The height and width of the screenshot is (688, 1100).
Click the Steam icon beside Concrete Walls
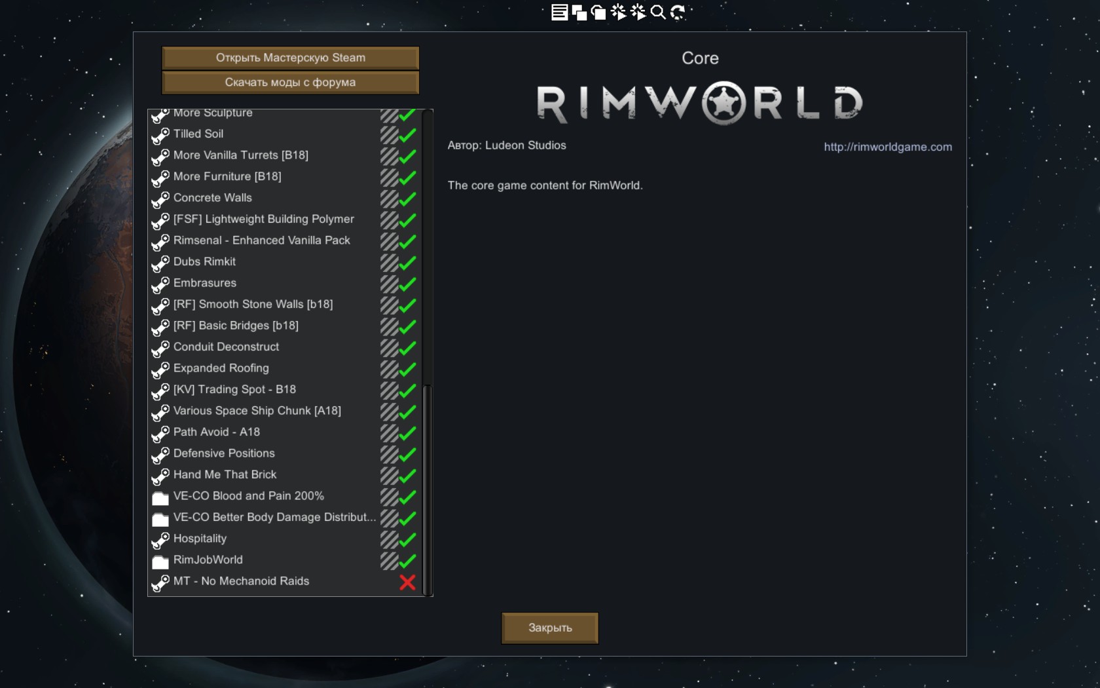coord(160,199)
